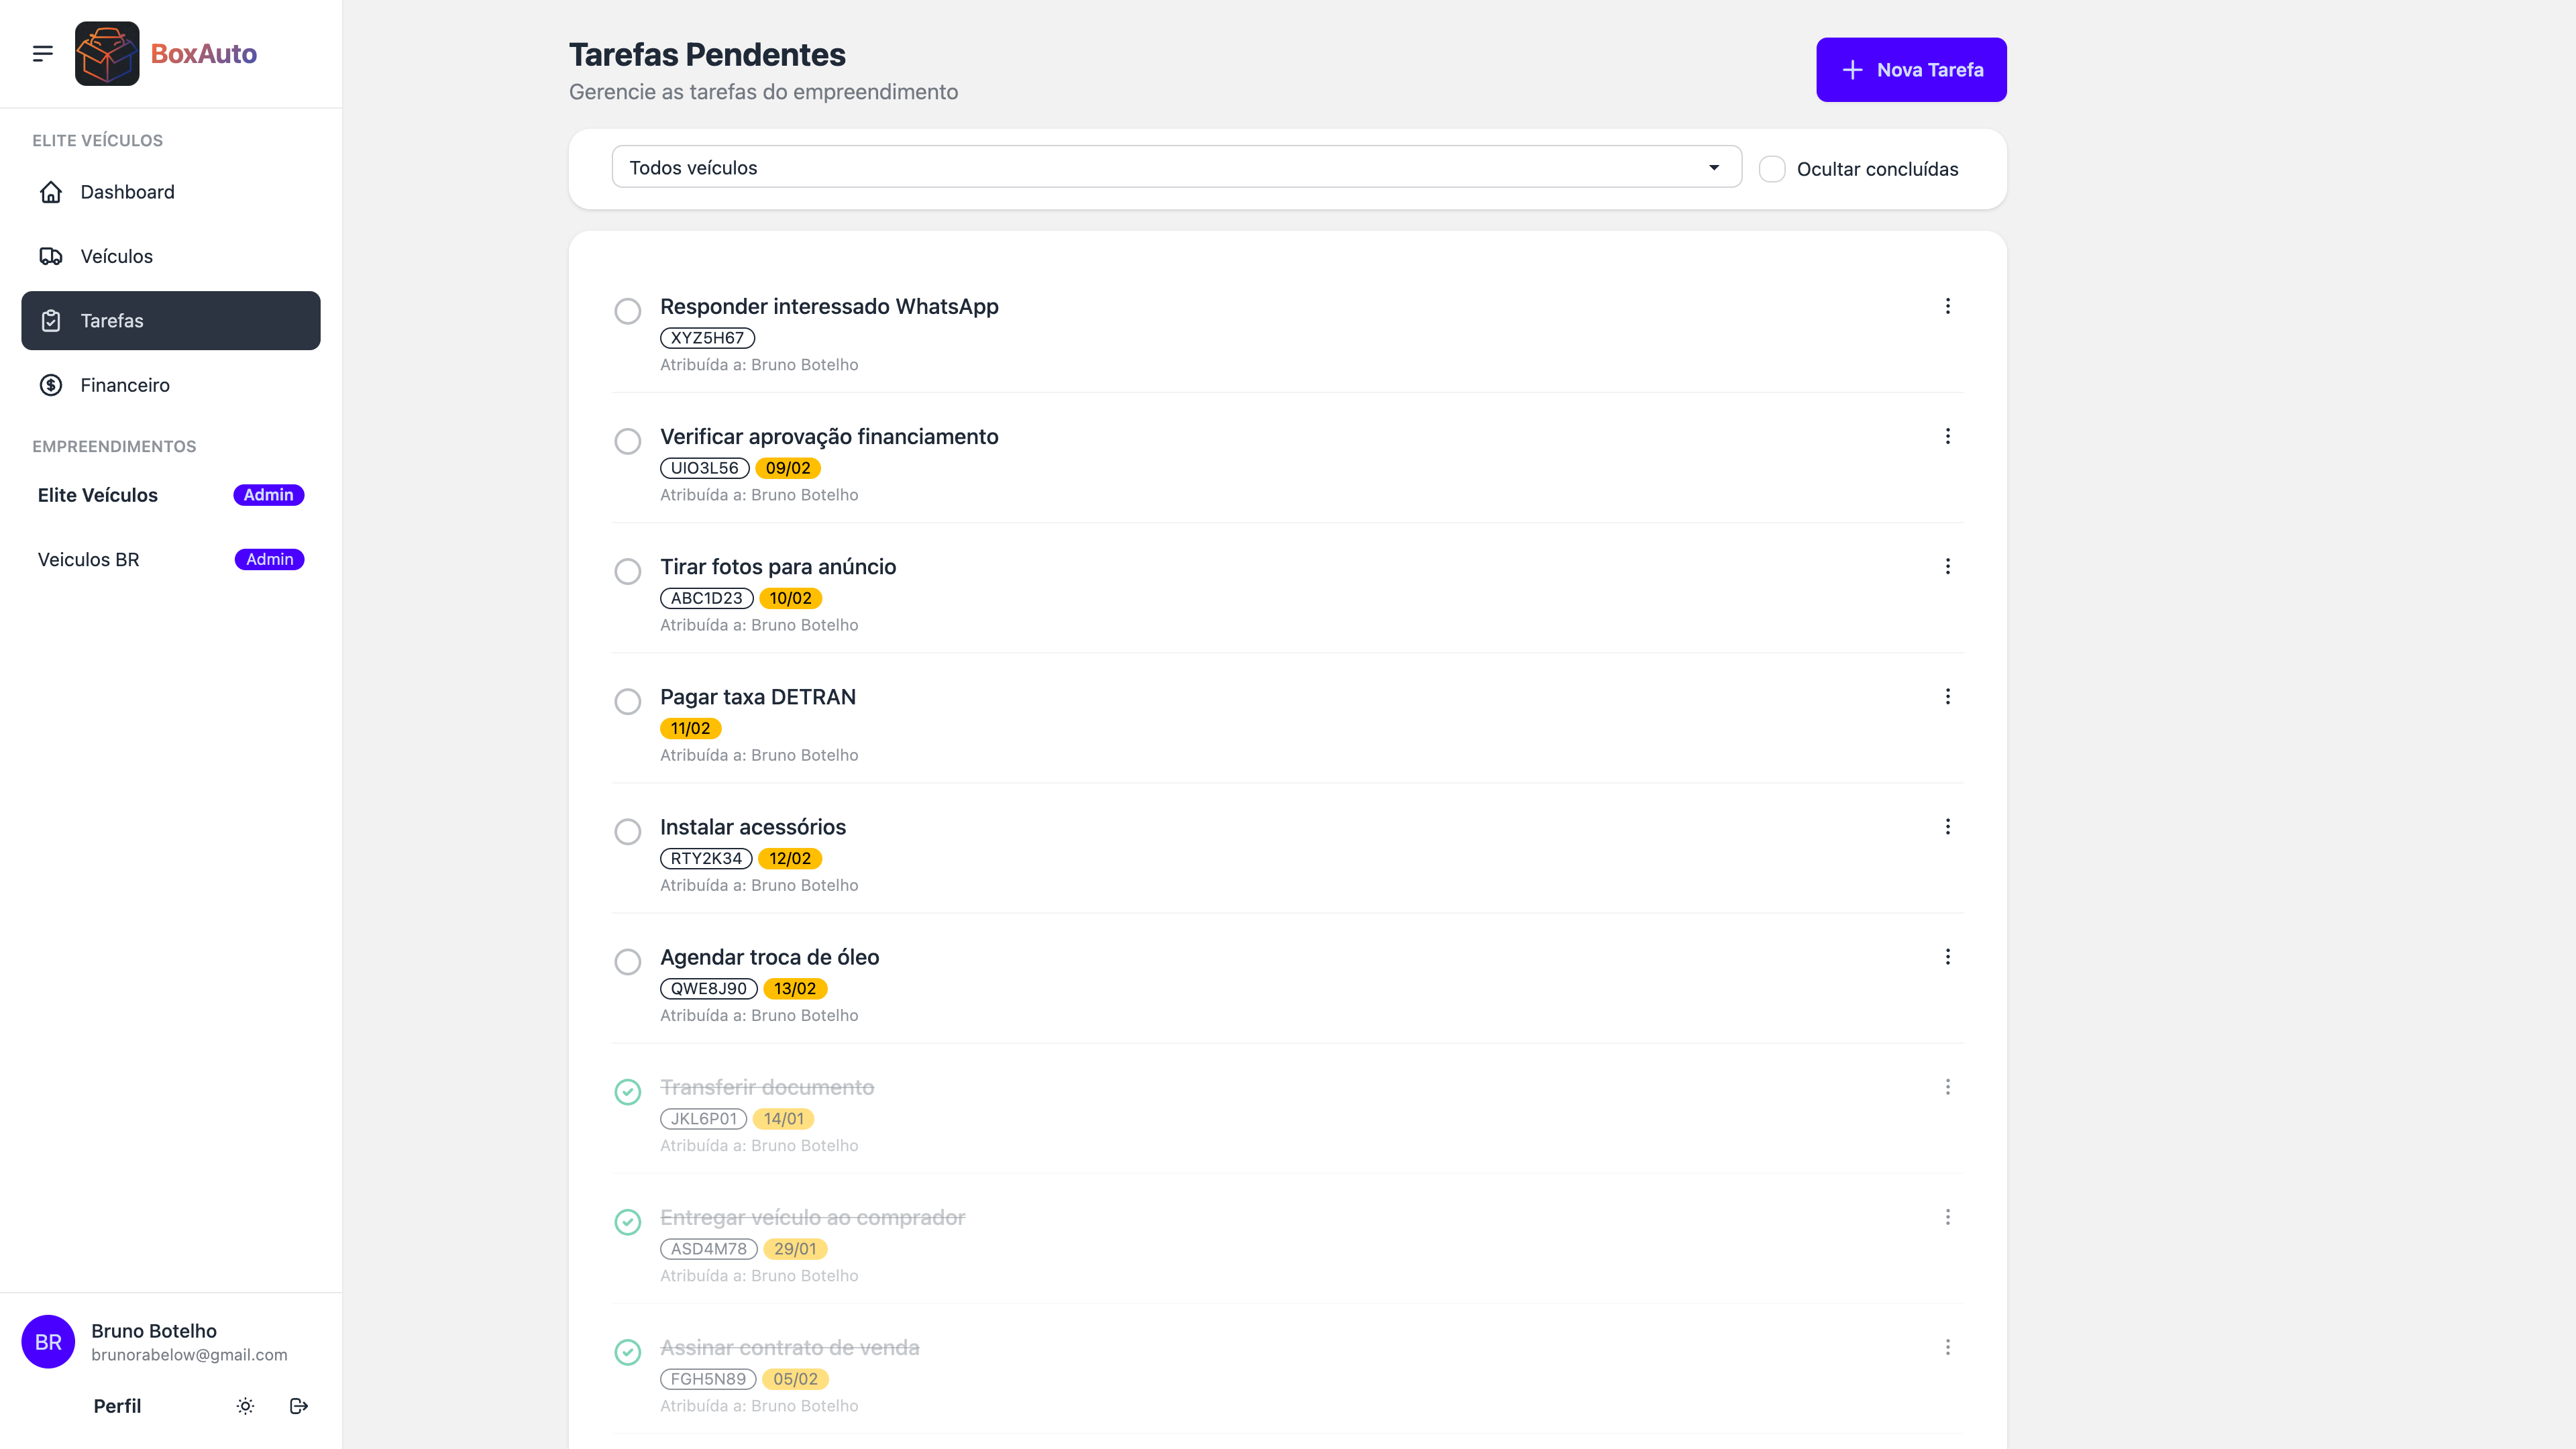Viewport: 2576px width, 1449px height.
Task: Go to Dashboard in sidebar
Action: click(x=127, y=192)
